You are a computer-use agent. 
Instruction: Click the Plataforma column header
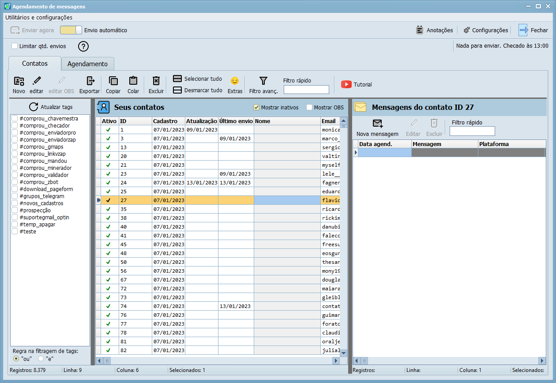[512, 144]
